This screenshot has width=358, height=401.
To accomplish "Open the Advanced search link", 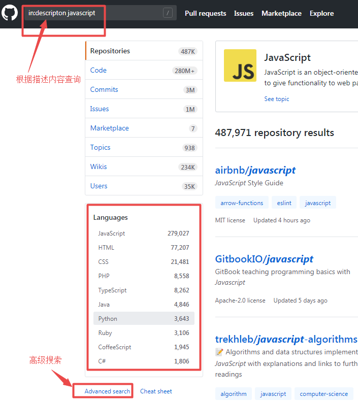I will (x=107, y=391).
